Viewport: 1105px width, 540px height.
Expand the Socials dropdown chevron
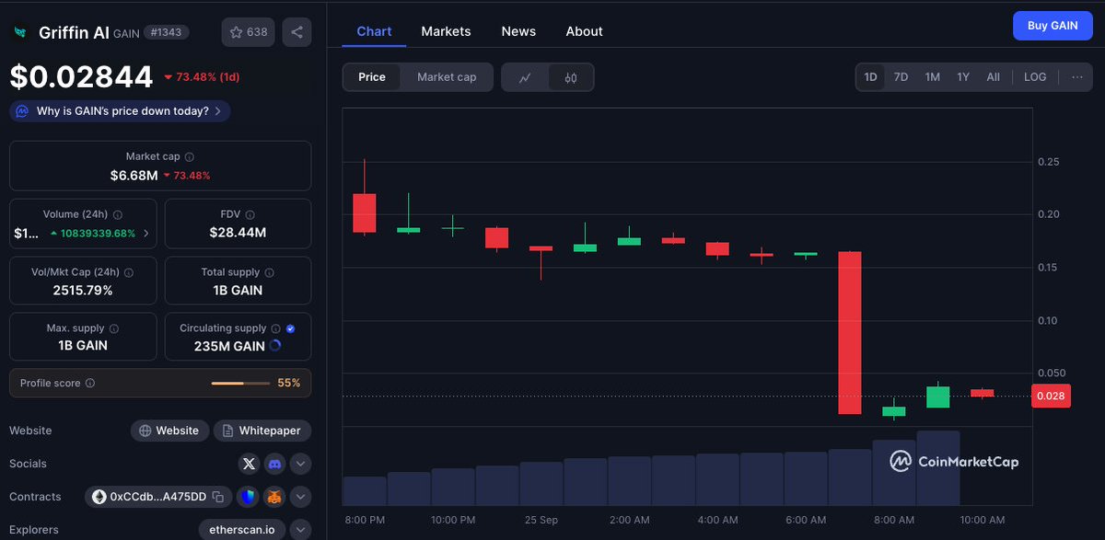click(300, 464)
